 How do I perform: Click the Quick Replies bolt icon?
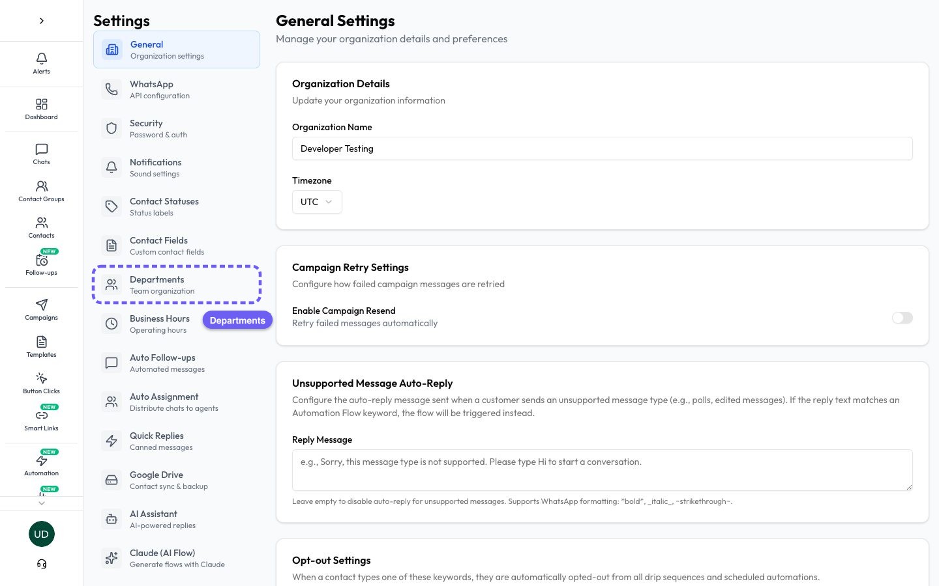click(112, 441)
